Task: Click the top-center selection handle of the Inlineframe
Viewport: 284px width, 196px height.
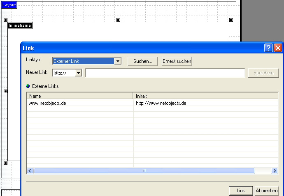Action: [x=119, y=20]
